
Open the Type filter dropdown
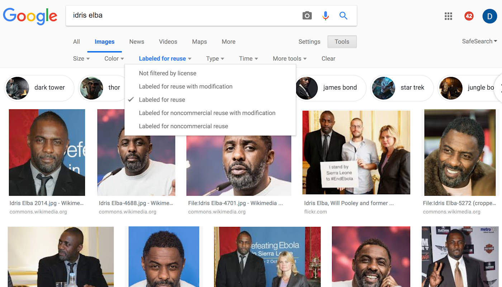coord(215,59)
